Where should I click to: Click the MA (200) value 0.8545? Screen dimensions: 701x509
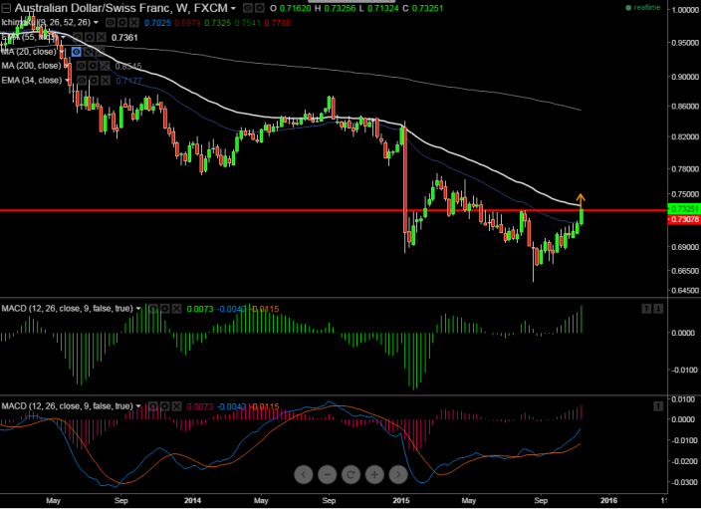click(x=128, y=66)
